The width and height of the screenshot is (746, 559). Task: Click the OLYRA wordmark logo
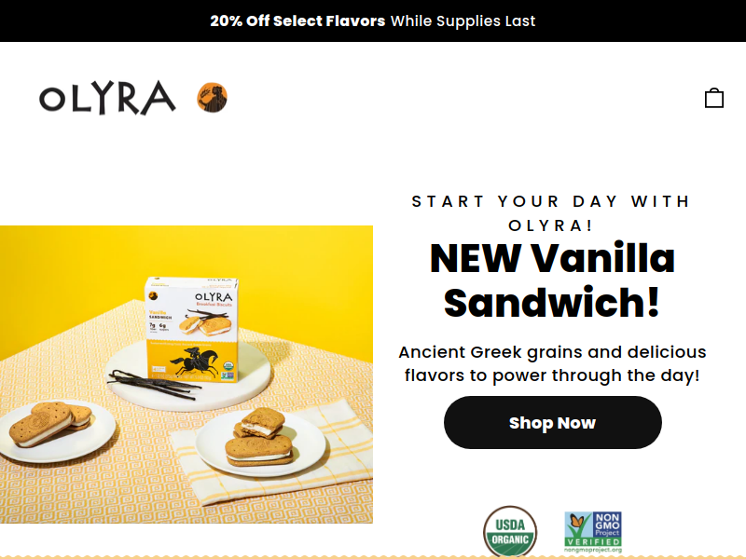click(107, 98)
